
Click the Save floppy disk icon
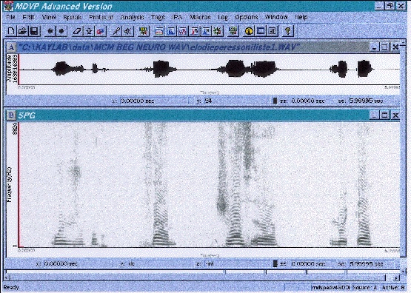34,31
